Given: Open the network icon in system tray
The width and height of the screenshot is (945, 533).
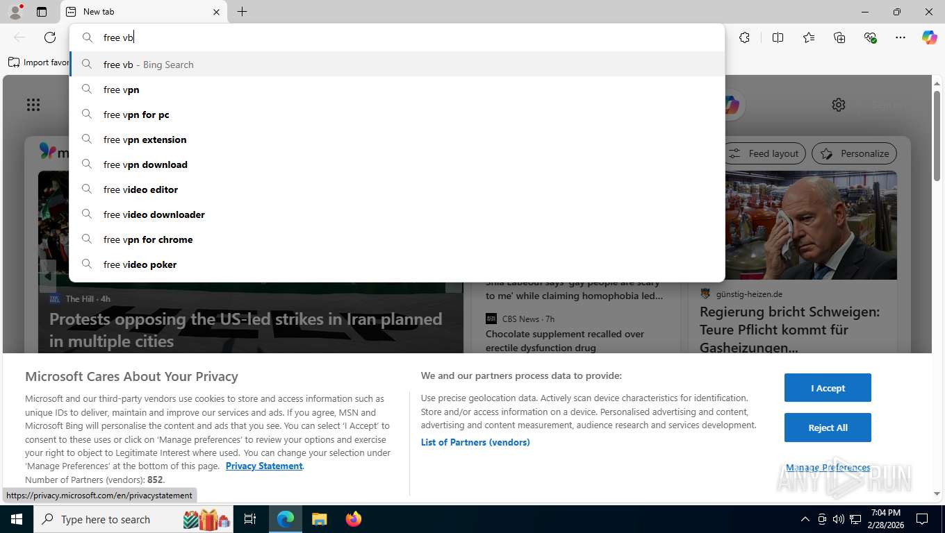Looking at the screenshot, I should [855, 519].
